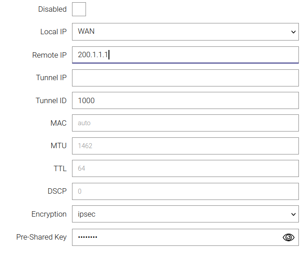Expand the Encryption dropdown set to ipsec
Image resolution: width=307 pixels, height=254 pixels.
pyautogui.click(x=185, y=214)
